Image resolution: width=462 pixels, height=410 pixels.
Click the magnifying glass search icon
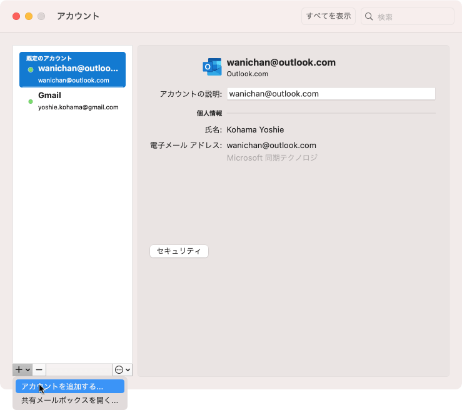click(x=369, y=16)
